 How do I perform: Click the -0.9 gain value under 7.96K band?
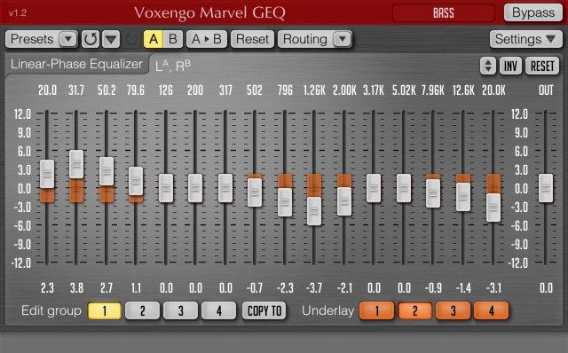[433, 288]
